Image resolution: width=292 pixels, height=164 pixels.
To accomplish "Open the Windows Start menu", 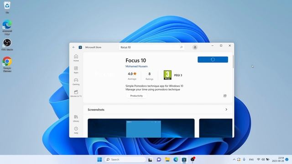I will pos(99,159).
